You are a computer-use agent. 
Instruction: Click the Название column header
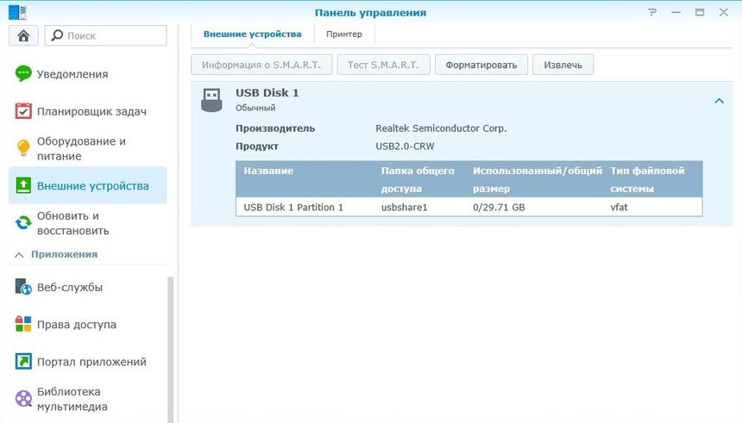pos(268,171)
